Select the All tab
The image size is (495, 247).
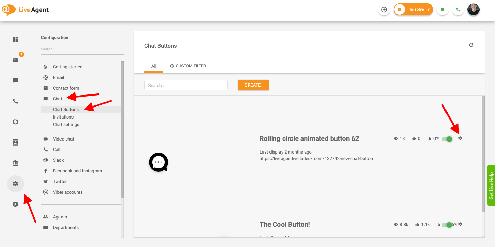pyautogui.click(x=154, y=66)
